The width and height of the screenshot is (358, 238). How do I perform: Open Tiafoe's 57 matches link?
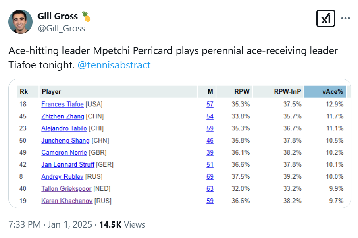tap(210, 104)
